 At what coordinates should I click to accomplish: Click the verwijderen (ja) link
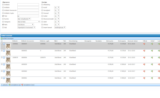[x=16, y=85]
